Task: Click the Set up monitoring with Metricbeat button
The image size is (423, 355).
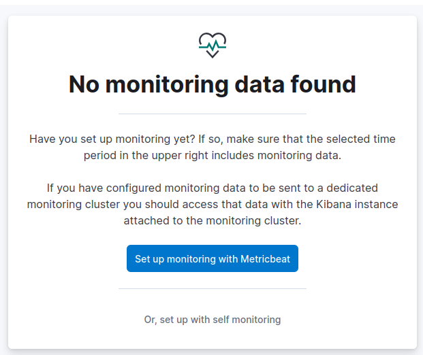Action: (x=213, y=259)
